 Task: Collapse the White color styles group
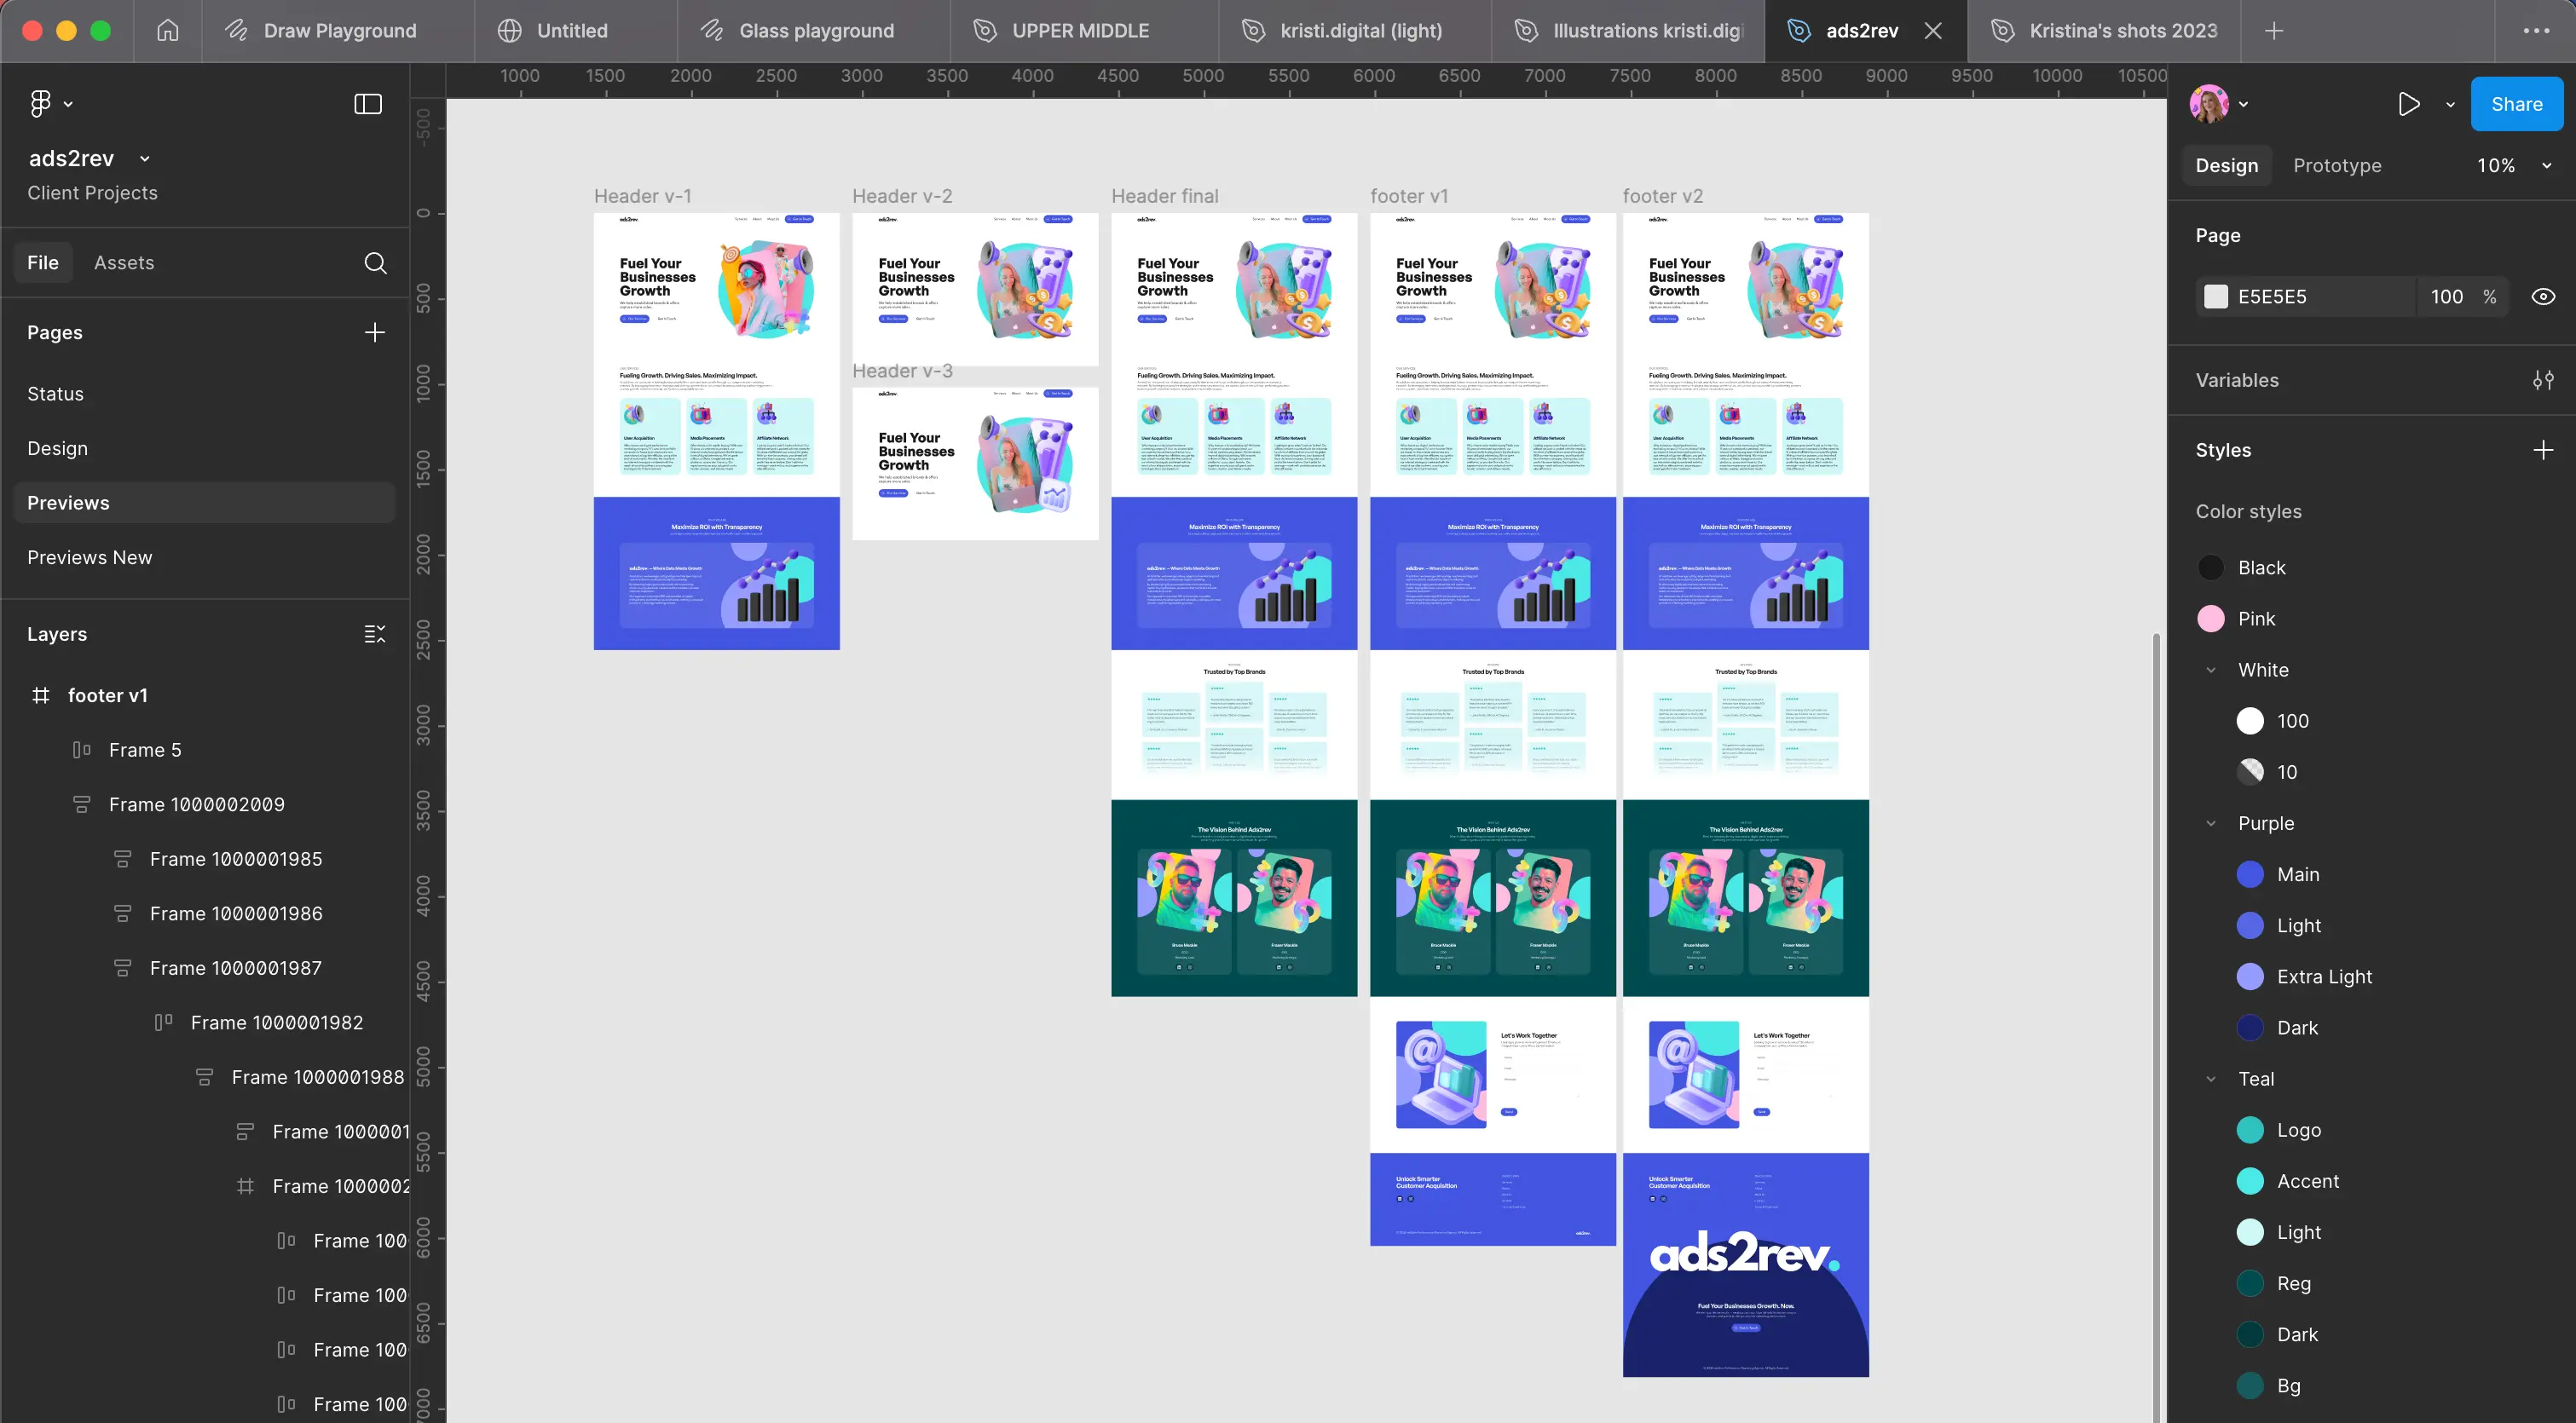[2211, 670]
